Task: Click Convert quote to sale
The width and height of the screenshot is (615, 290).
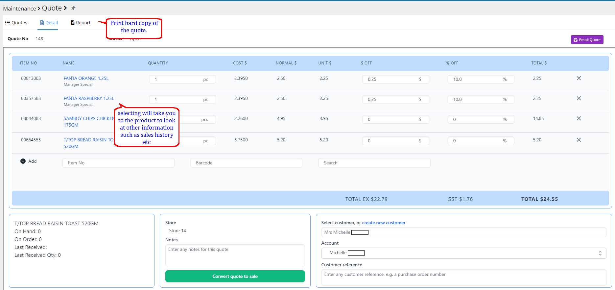Action: [x=235, y=276]
